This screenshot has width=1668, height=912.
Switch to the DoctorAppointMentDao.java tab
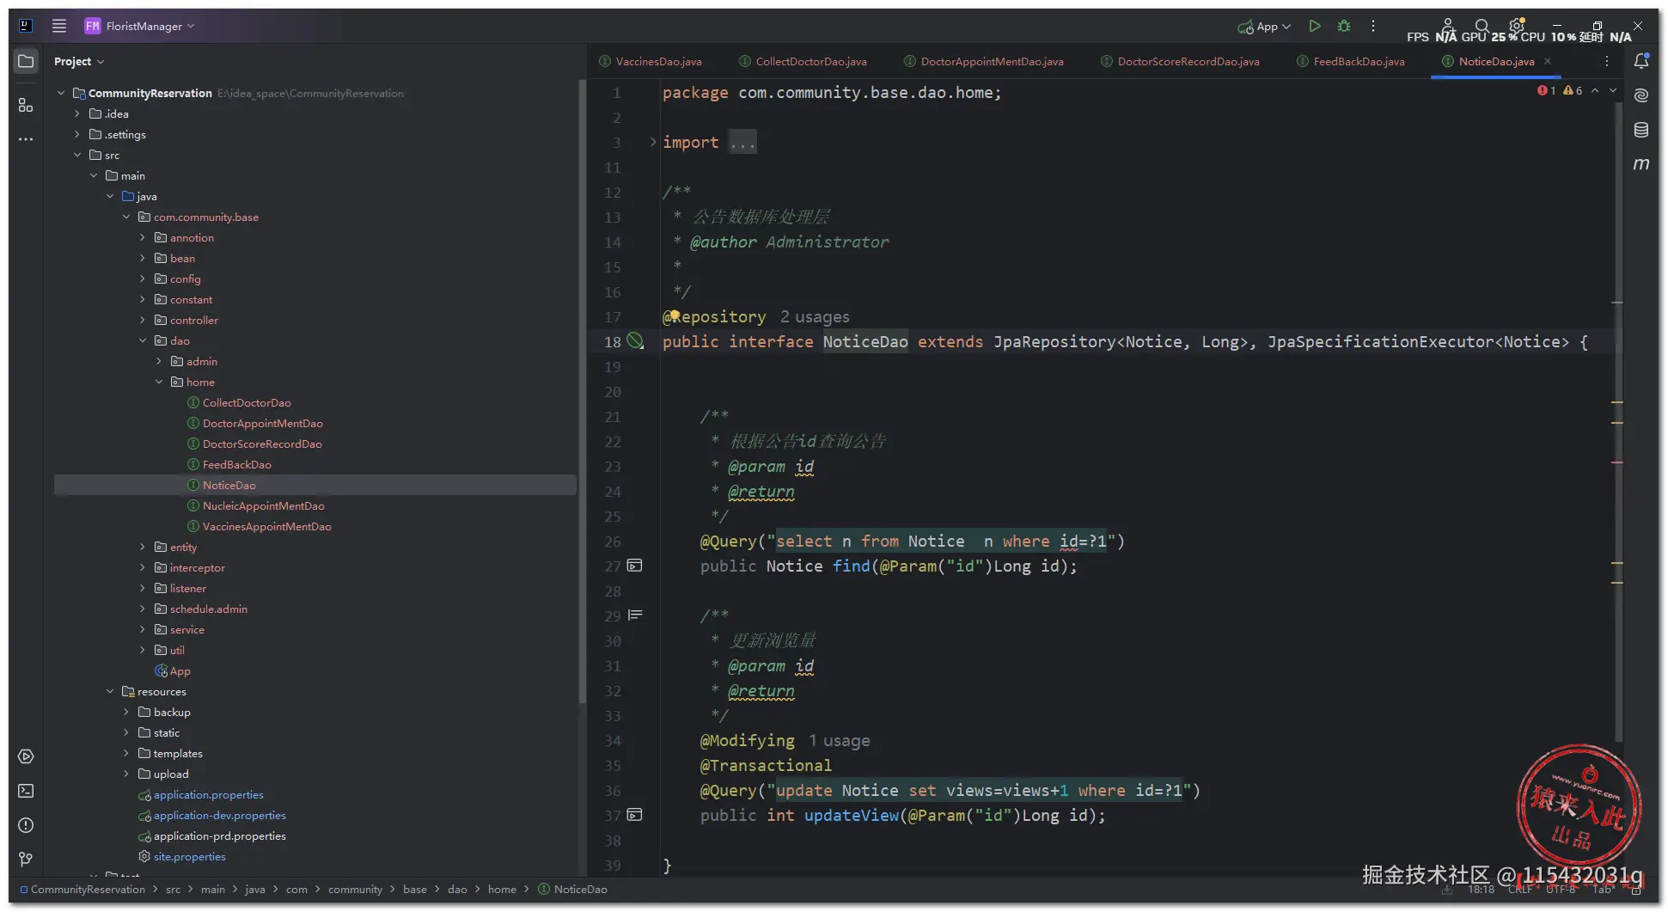(x=984, y=61)
